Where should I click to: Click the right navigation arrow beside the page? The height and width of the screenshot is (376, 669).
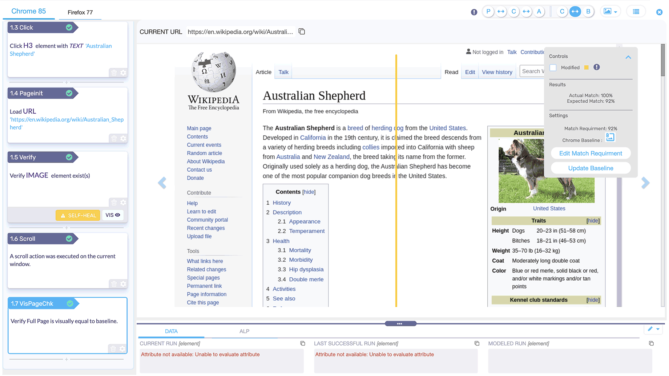click(x=645, y=183)
